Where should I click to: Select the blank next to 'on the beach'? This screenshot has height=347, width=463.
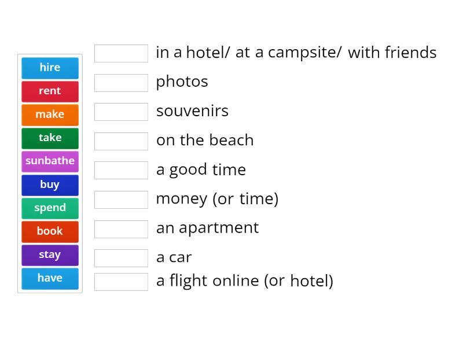[x=121, y=141]
